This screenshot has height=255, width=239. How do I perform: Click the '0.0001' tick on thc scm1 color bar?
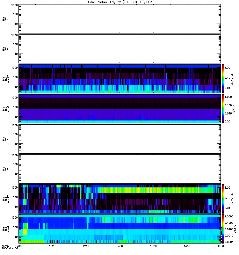(229, 242)
